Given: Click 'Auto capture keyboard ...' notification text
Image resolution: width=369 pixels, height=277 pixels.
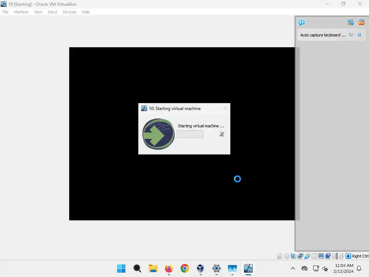Looking at the screenshot, I should [x=323, y=35].
